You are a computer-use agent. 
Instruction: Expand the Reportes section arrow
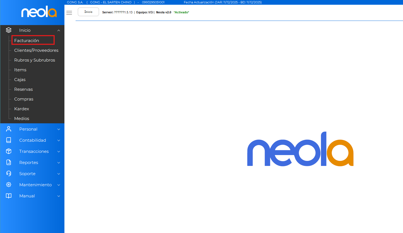point(59,163)
